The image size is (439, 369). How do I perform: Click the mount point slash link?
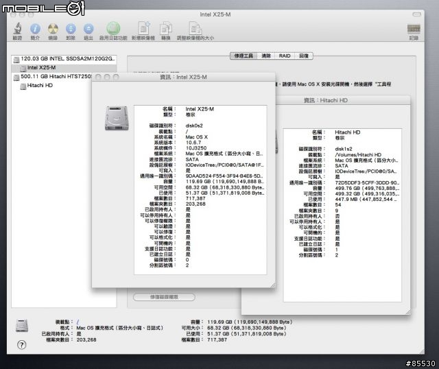pos(78,322)
